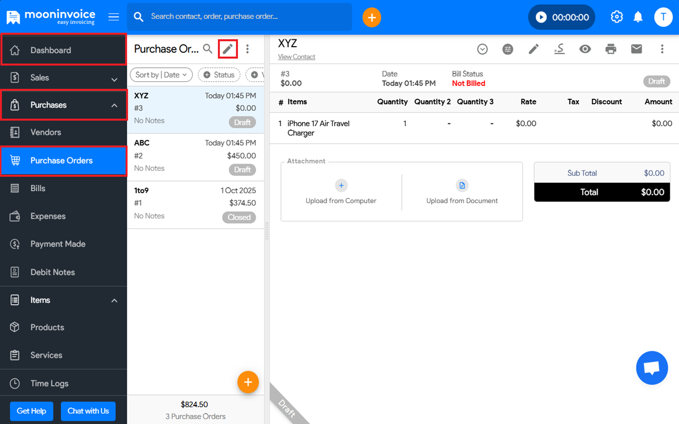Click the Get Help button
Image resolution: width=679 pixels, height=424 pixels.
click(x=32, y=411)
